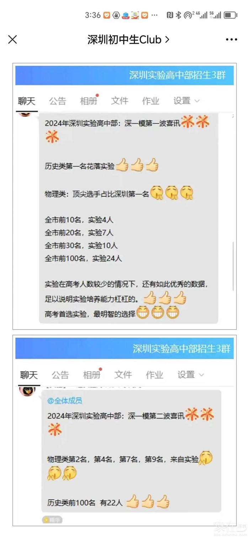Click the 精华 badge below the message

(52, 520)
